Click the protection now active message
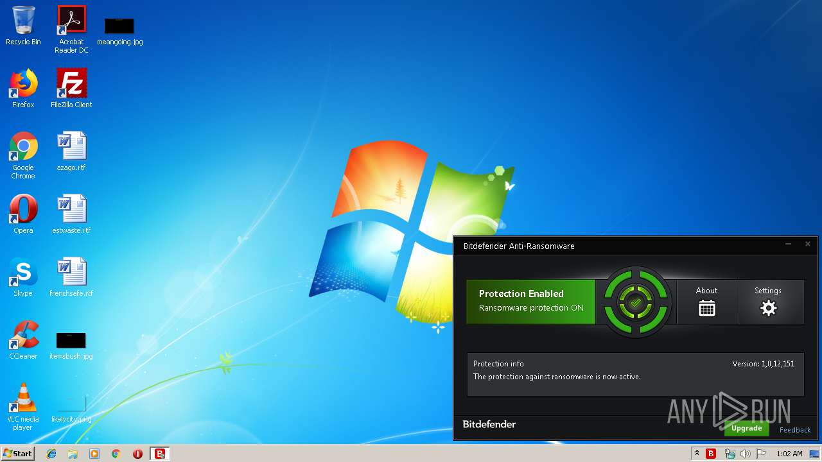The width and height of the screenshot is (822, 462). [557, 377]
